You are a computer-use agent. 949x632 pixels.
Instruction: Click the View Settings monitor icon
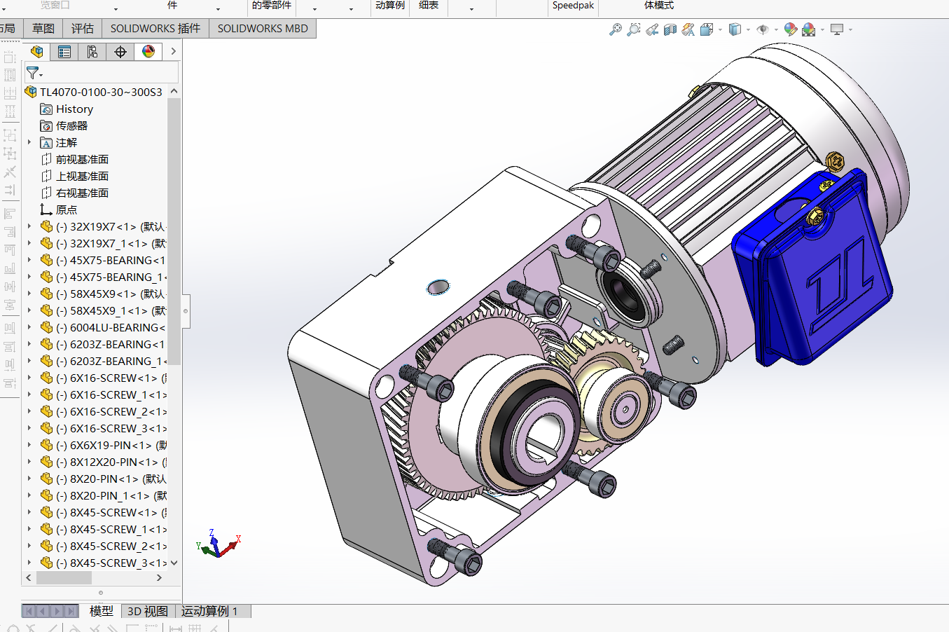tap(837, 29)
